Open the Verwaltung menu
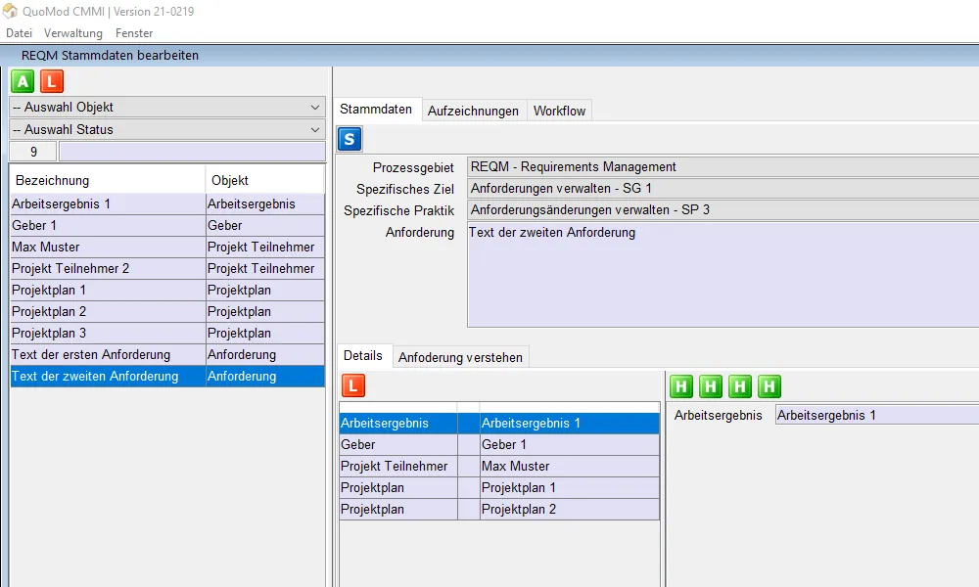 point(73,33)
